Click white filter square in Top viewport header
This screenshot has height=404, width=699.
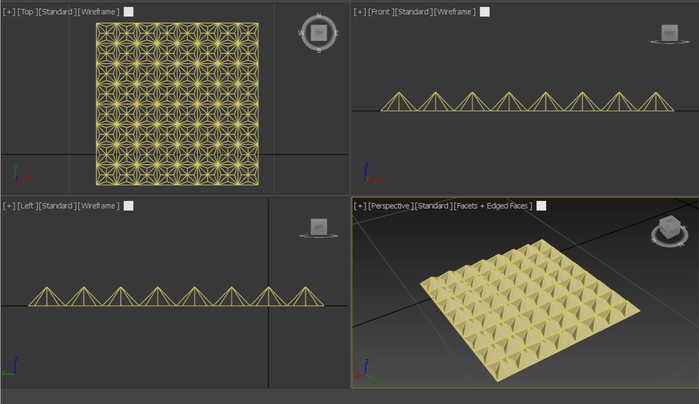click(x=129, y=12)
